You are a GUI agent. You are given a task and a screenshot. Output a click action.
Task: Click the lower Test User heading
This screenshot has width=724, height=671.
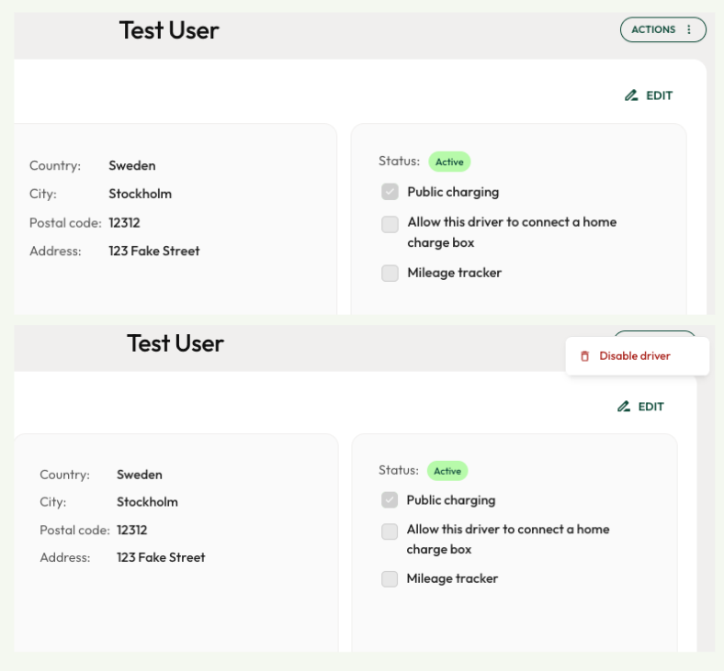175,343
